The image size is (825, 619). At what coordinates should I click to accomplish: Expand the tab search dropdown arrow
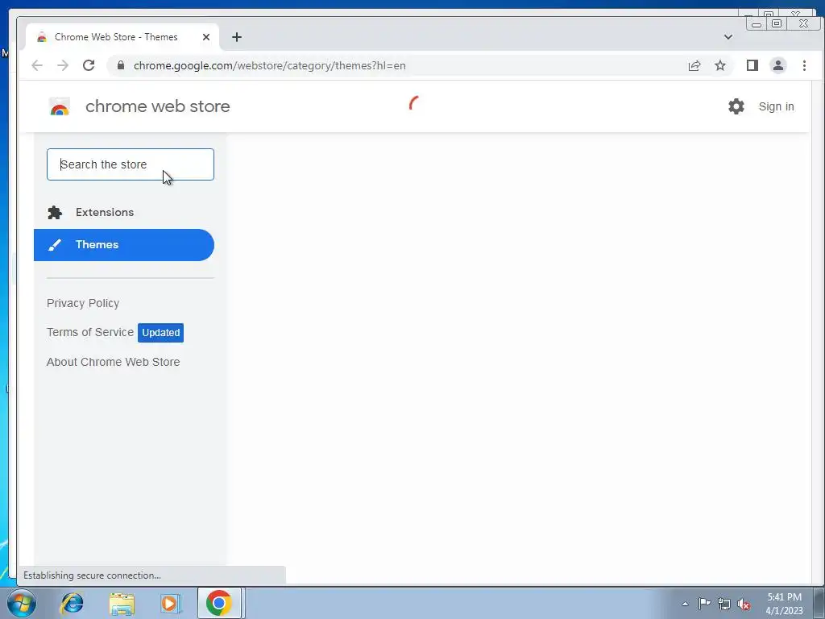(728, 37)
